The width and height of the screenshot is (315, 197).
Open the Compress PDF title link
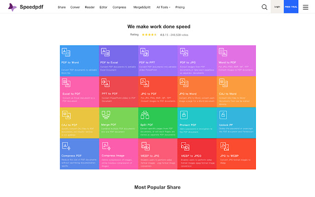[71, 156]
